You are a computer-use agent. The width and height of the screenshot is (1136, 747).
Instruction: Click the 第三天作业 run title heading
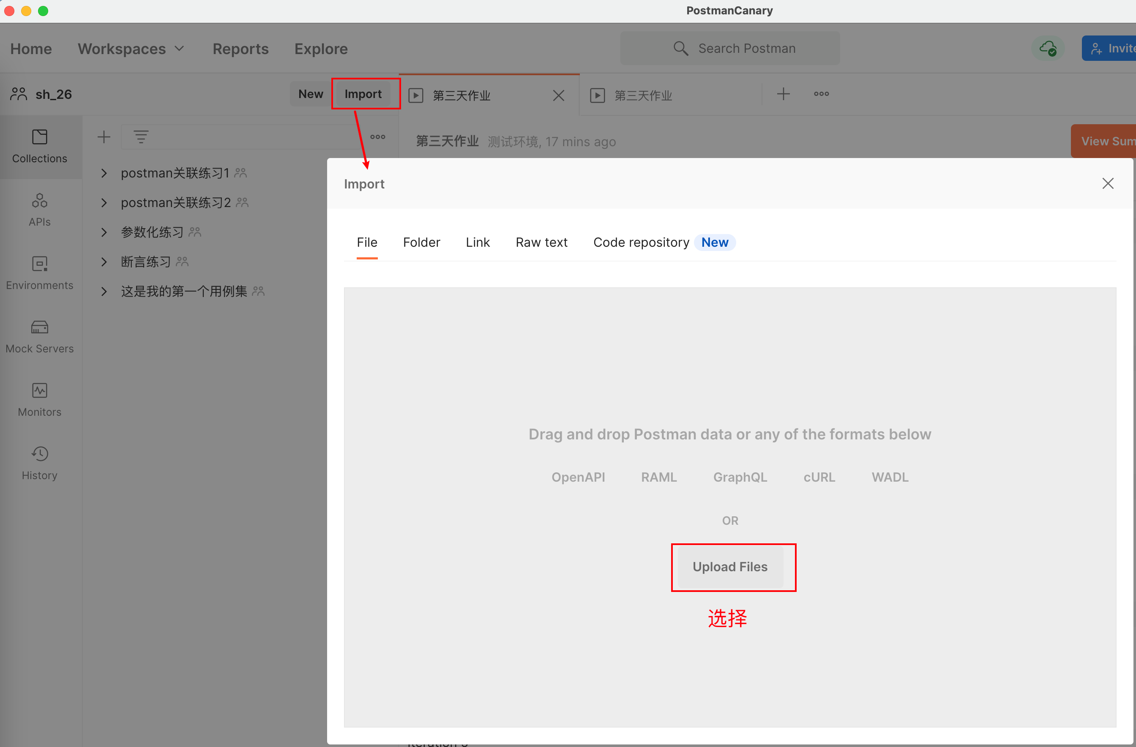447,141
